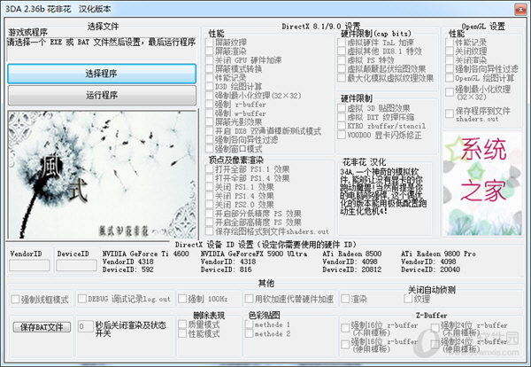Enable 虚拟硬件 TnL 加速 checkbox
Viewport: 531px width, 367px height.
[x=342, y=43]
